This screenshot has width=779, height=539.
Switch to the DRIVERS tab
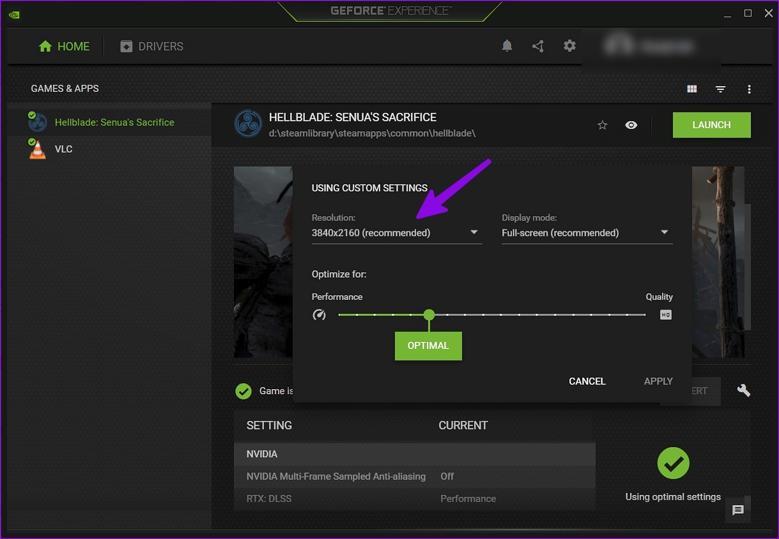click(x=152, y=47)
